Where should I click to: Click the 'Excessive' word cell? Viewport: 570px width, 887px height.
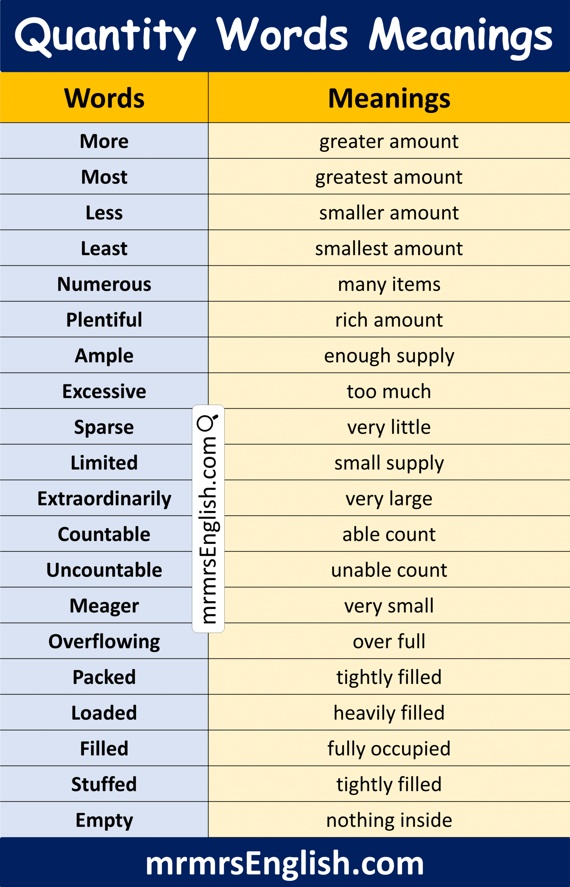point(104,392)
